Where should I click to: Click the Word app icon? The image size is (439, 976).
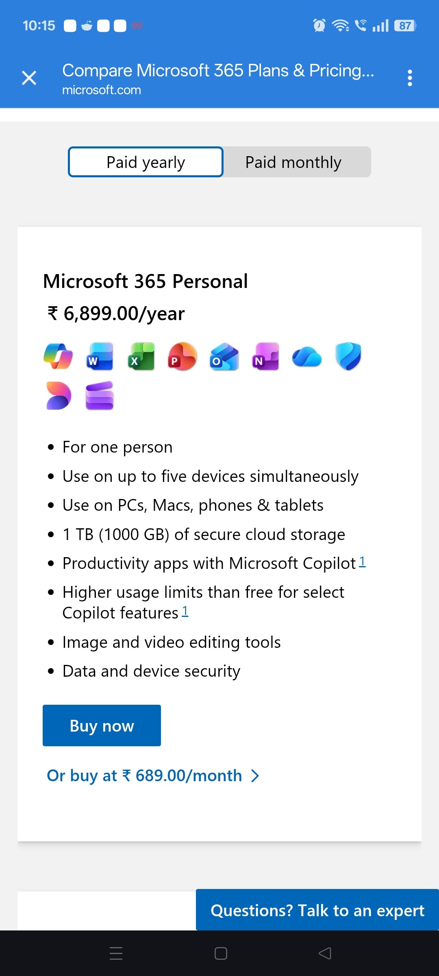[x=100, y=356]
